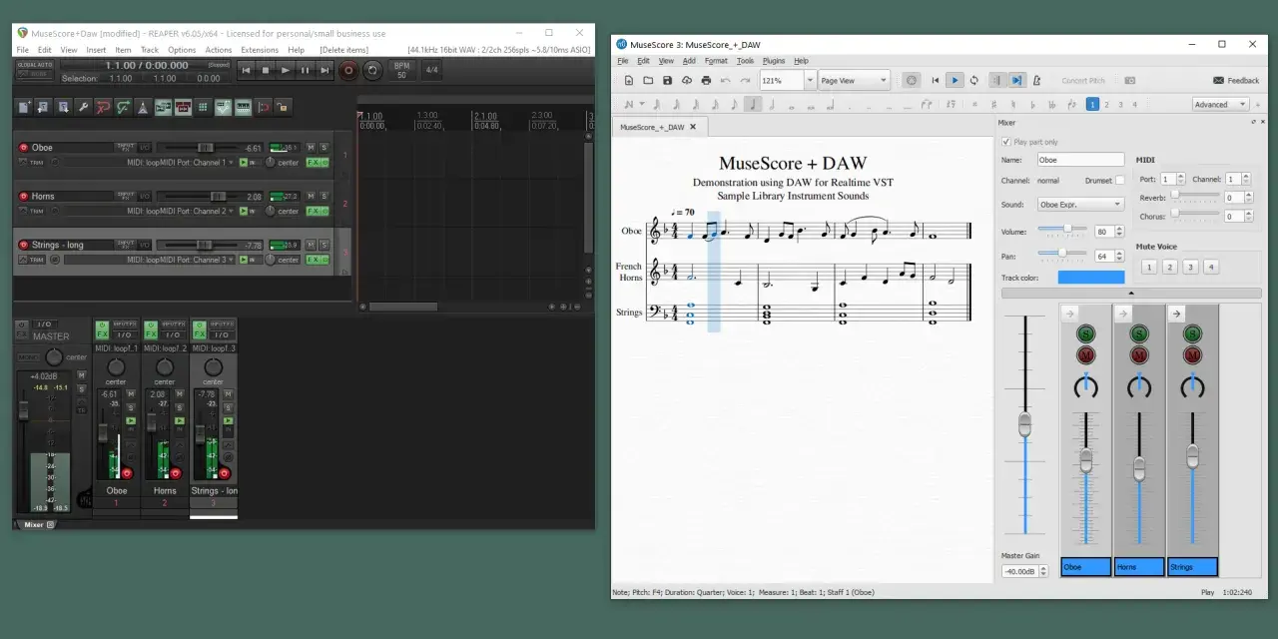Viewport: 1278px width, 639px height.
Task: Click Save icon in MuseScore toolbar
Action: click(667, 80)
